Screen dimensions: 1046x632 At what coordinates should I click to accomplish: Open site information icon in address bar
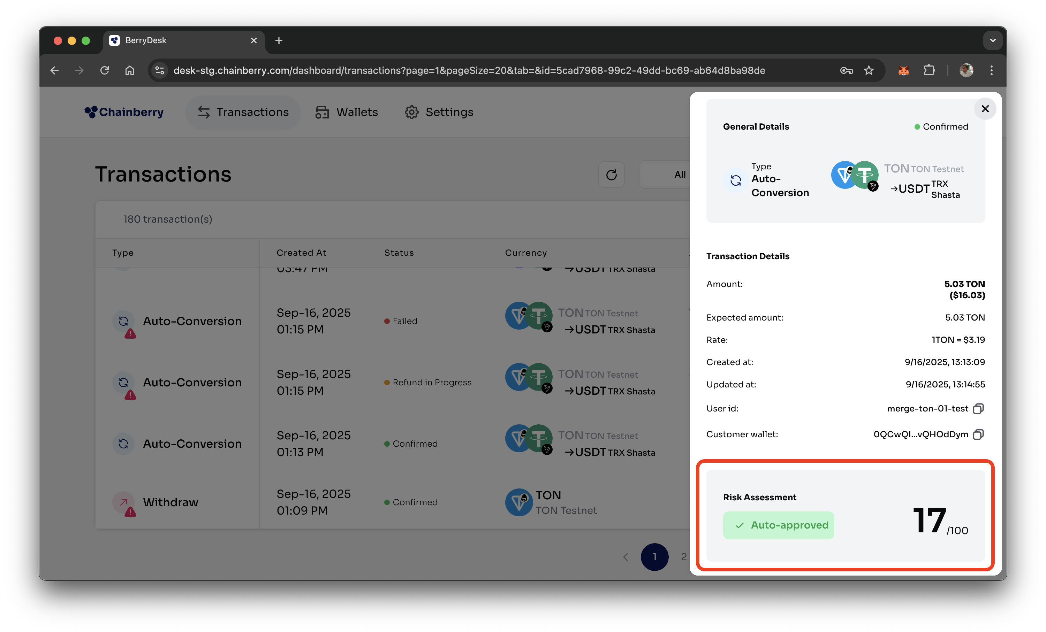click(x=160, y=70)
